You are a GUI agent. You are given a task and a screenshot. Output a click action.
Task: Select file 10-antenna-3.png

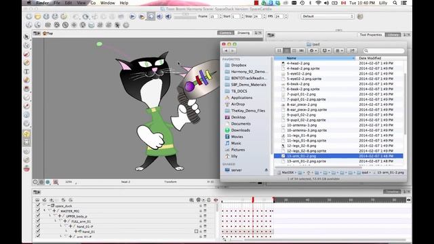coord(301,125)
